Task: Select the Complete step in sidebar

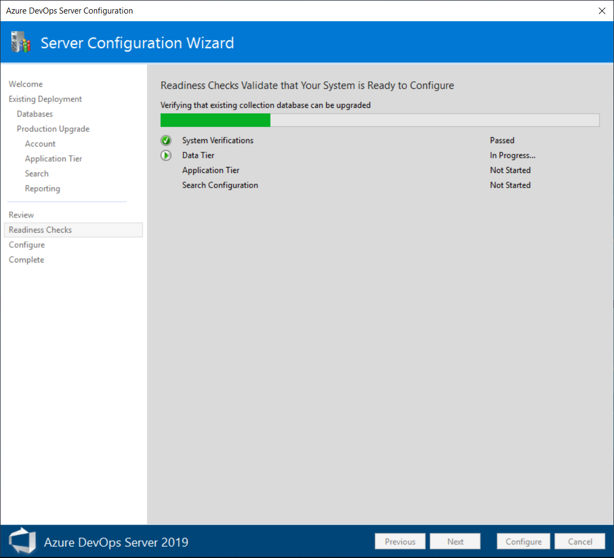Action: 27,260
